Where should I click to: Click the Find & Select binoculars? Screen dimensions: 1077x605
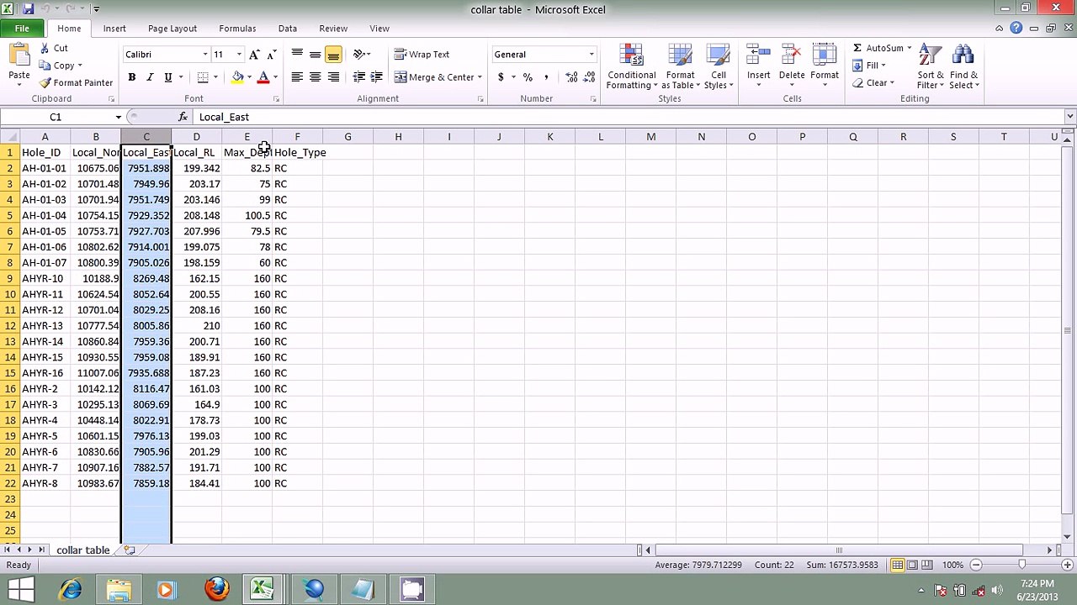coord(963,55)
